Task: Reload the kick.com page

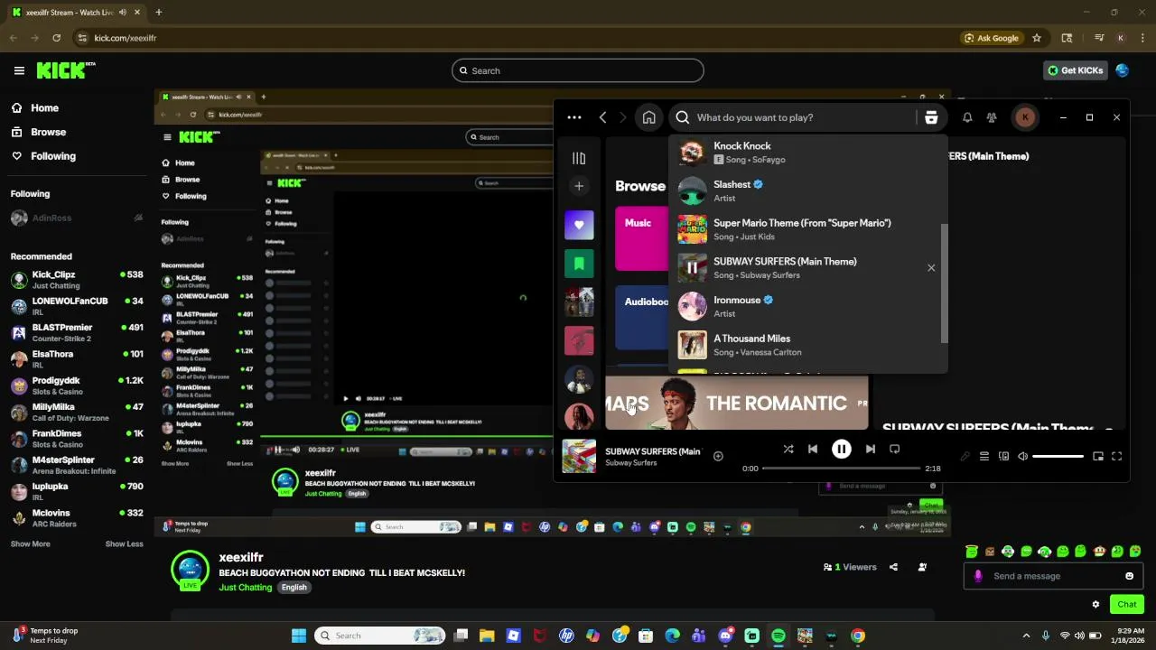Action: point(56,38)
